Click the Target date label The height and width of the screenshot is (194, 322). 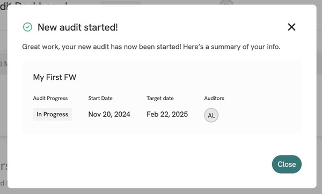tap(160, 98)
